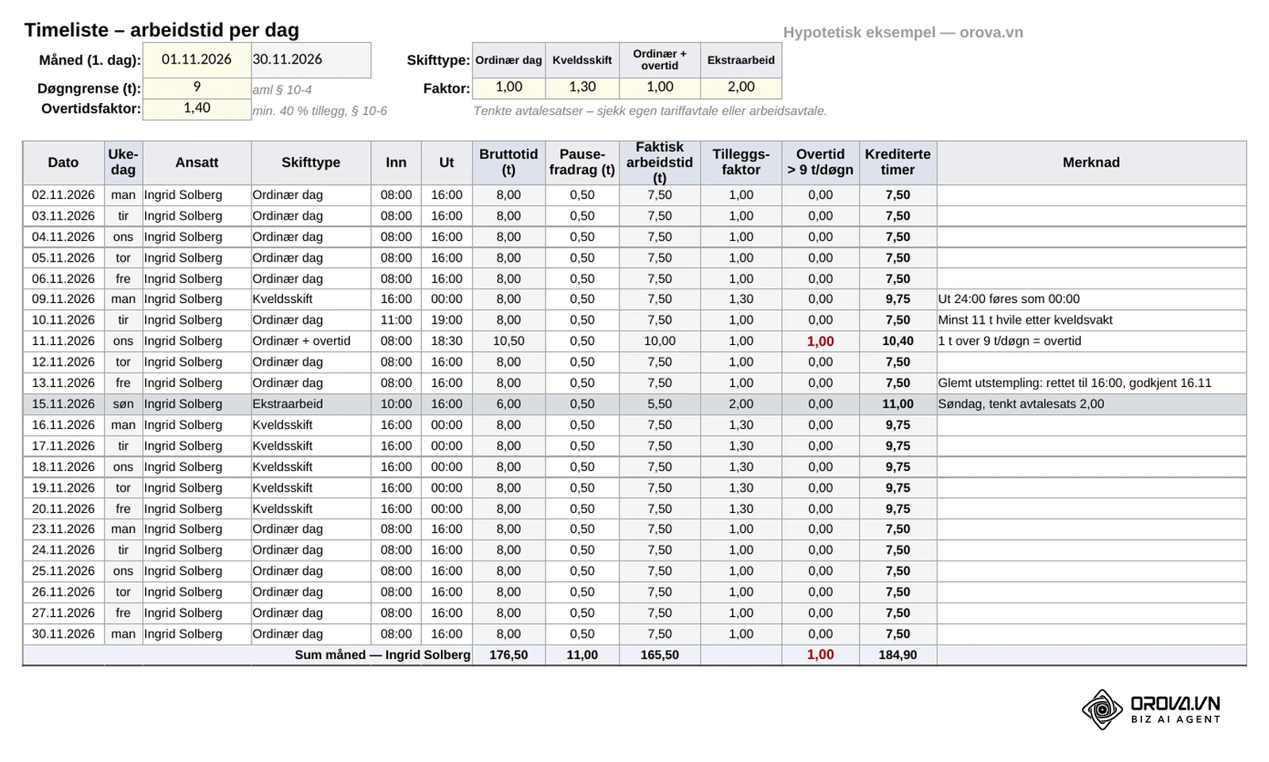Click the total credited hours 184,90
The height and width of the screenshot is (762, 1269).
pos(898,656)
